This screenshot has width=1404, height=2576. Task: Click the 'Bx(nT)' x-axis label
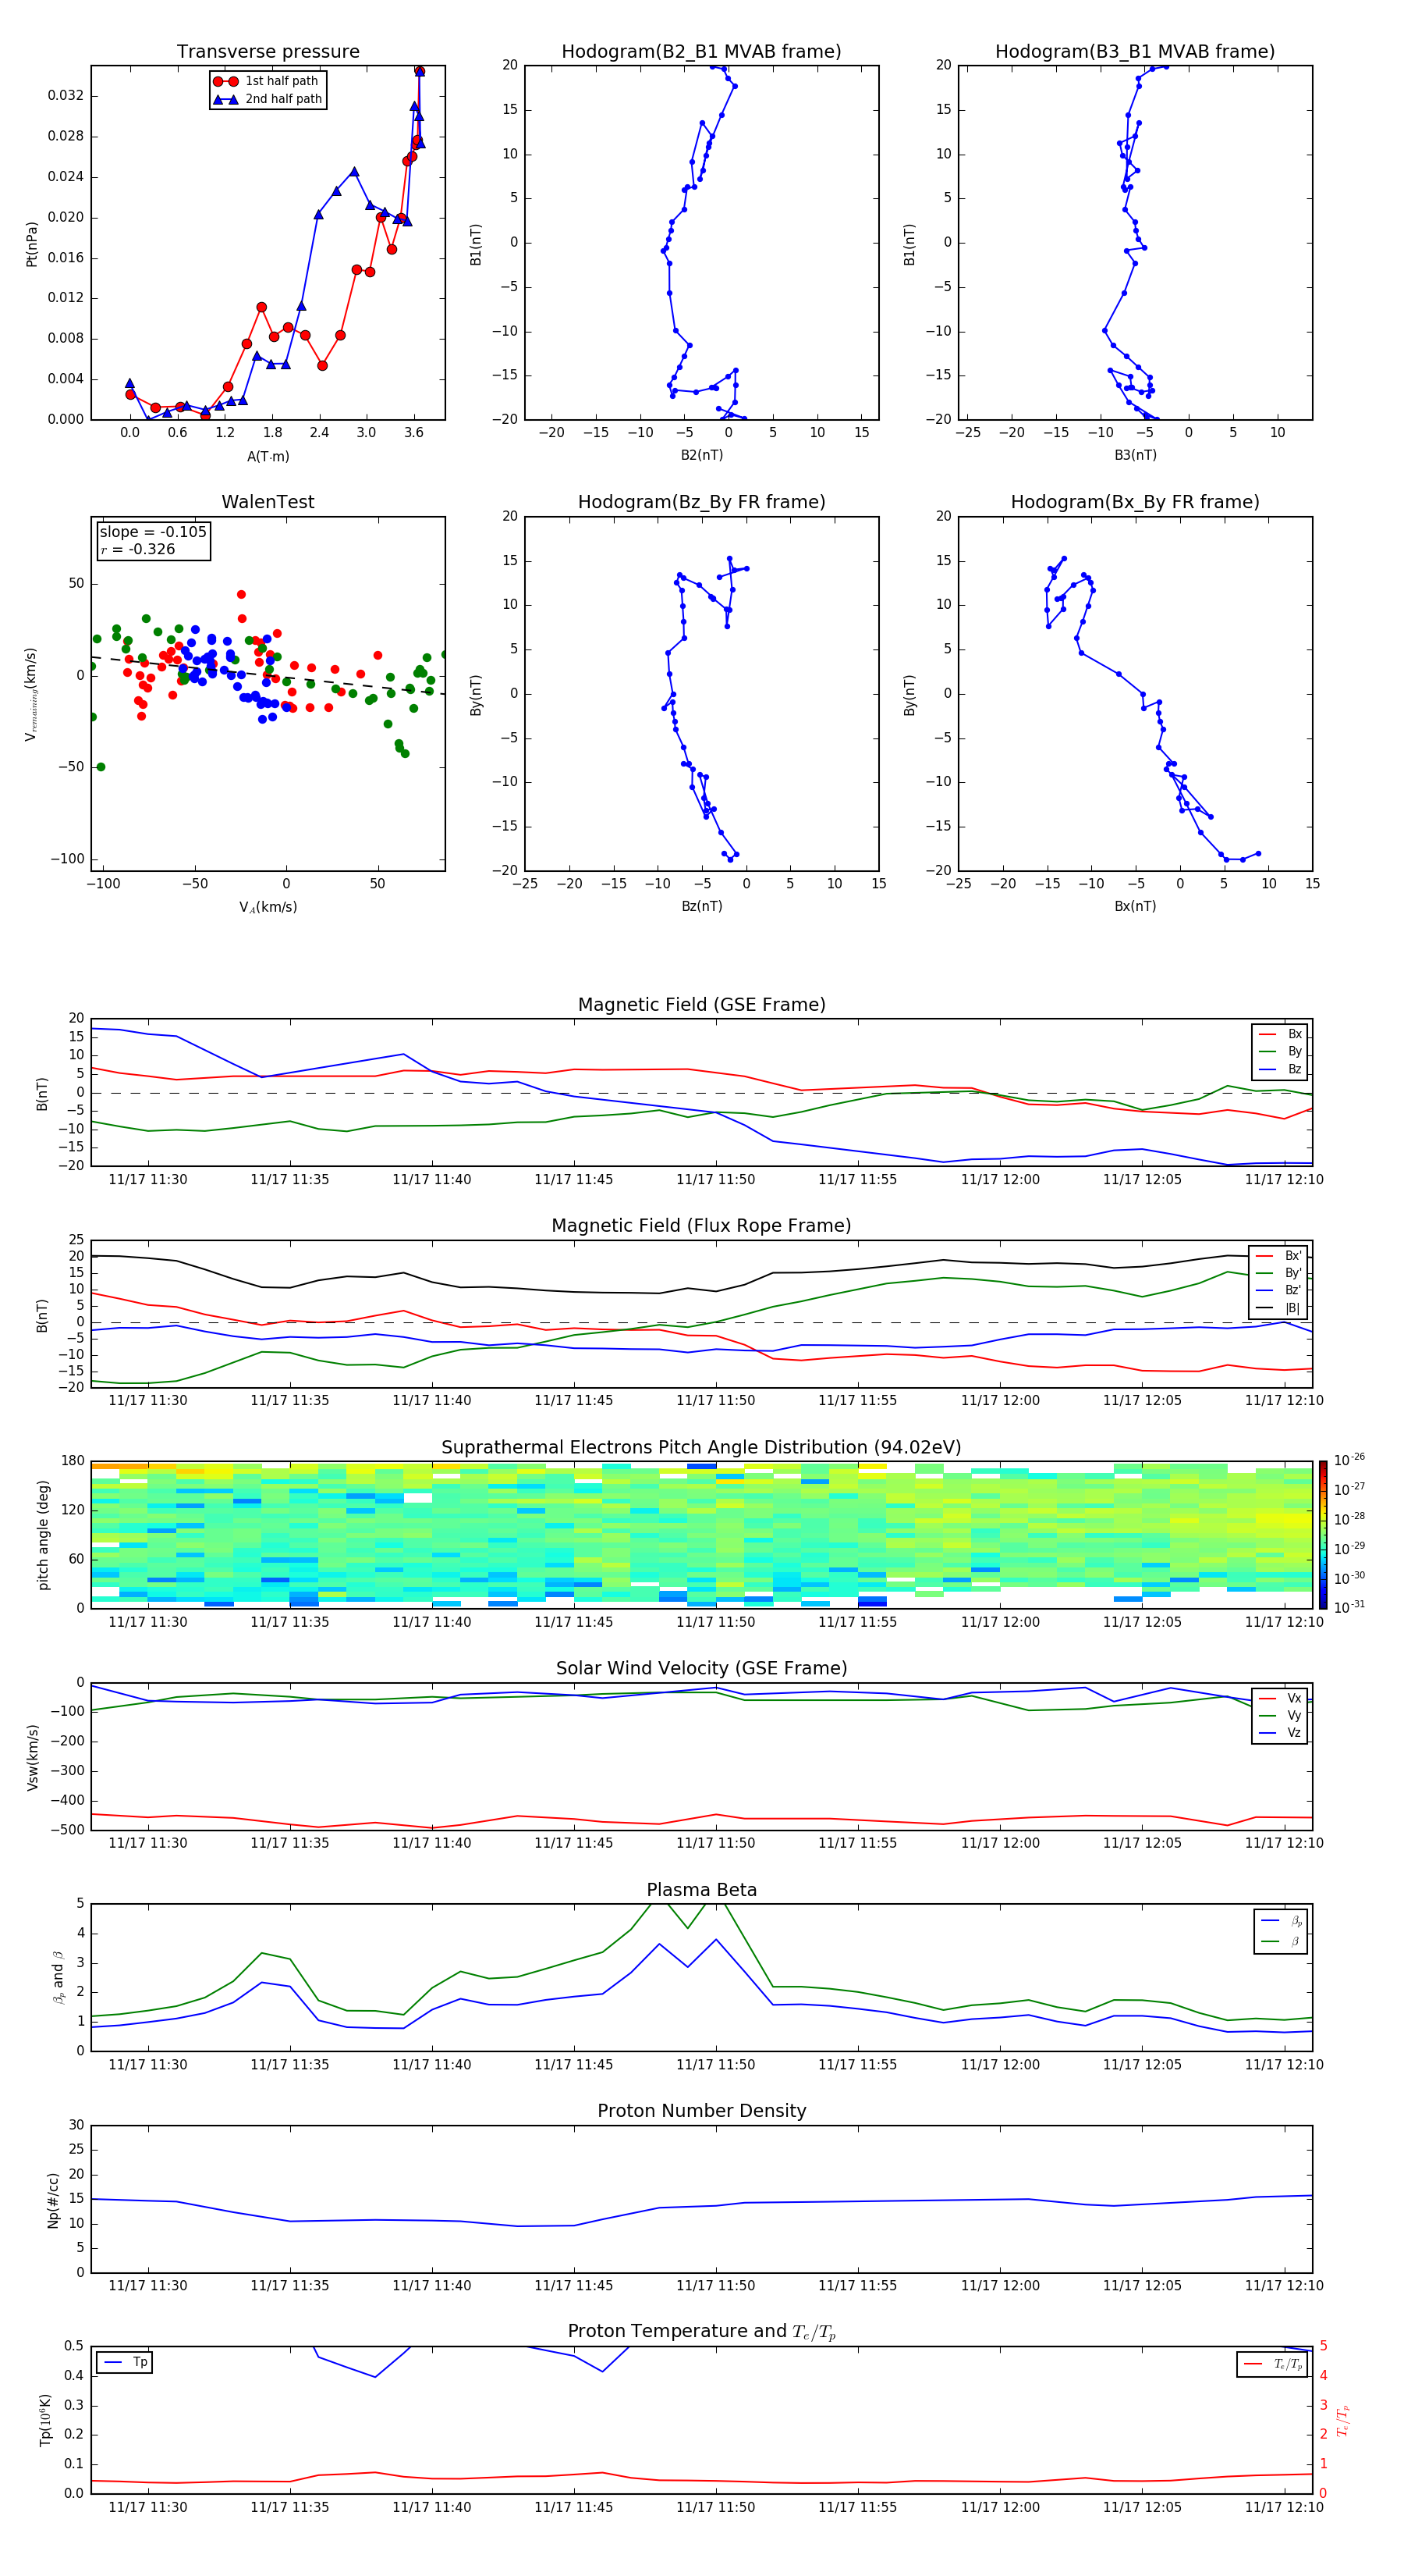[x=1135, y=906]
